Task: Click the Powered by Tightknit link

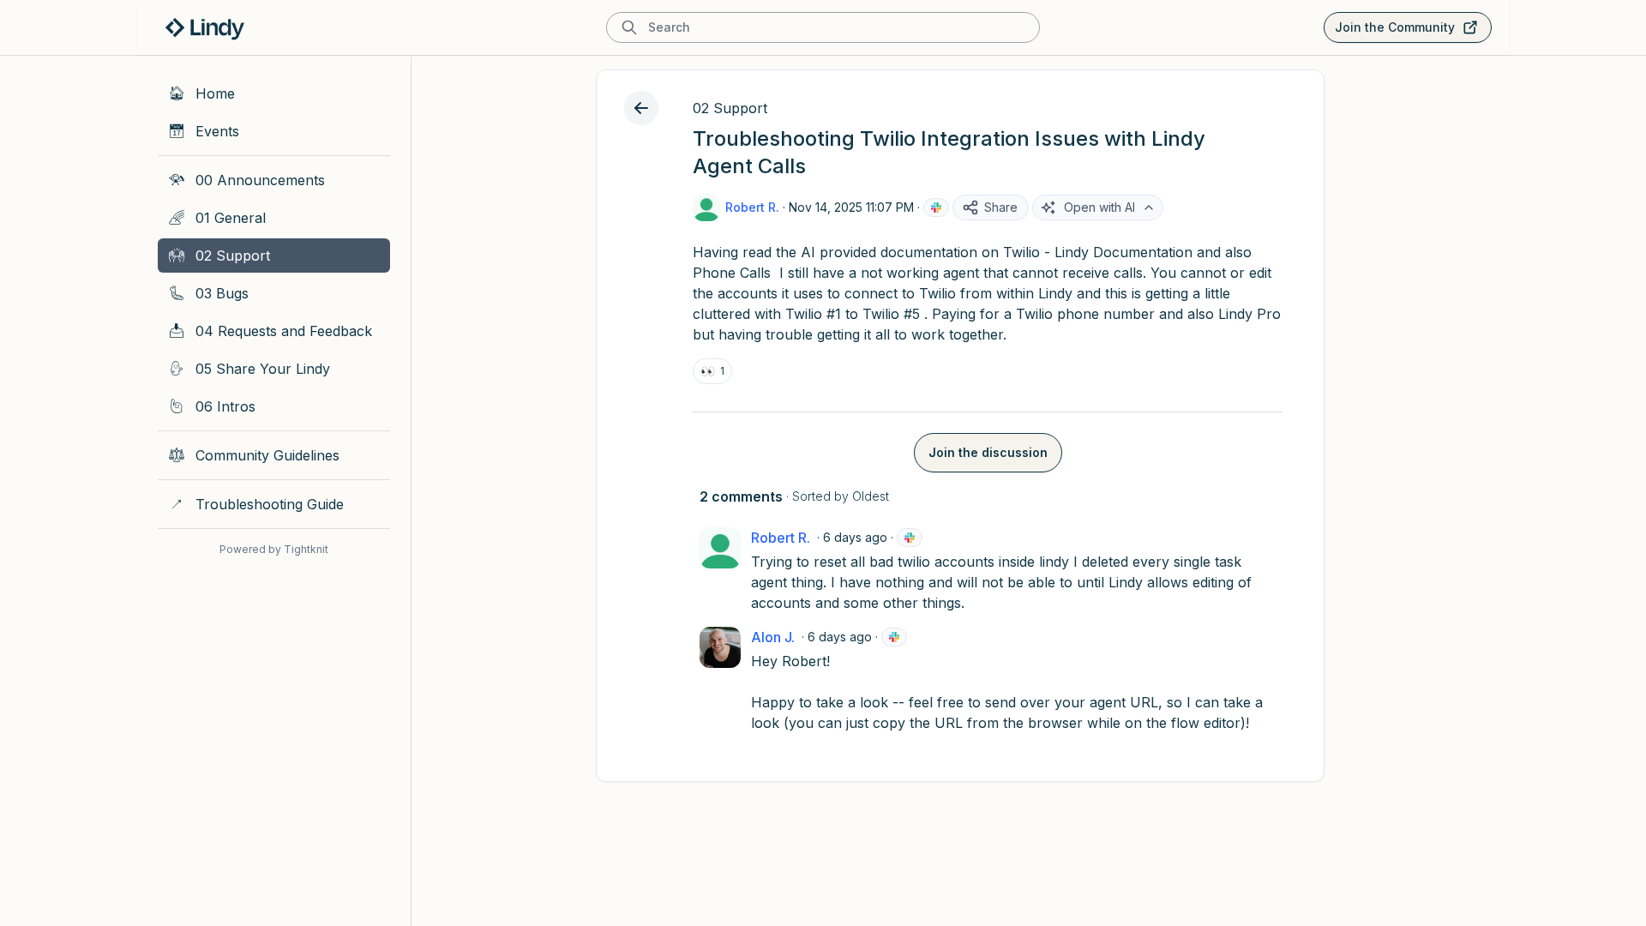Action: tap(273, 550)
